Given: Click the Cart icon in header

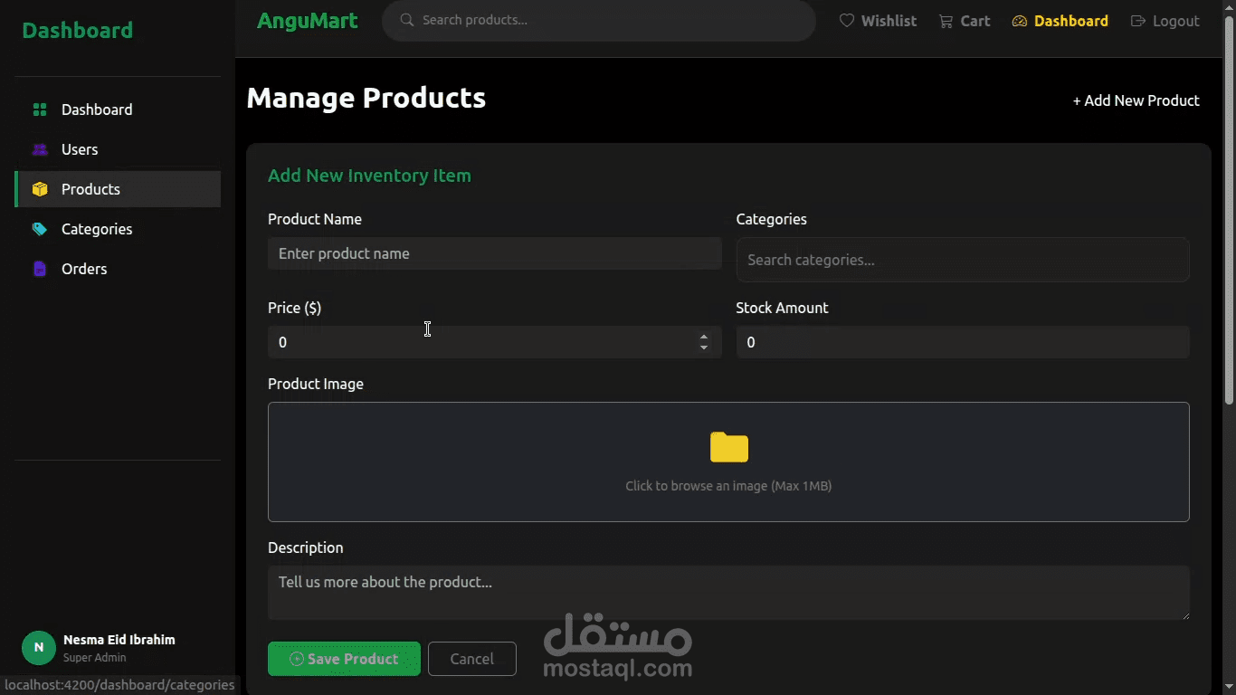Looking at the screenshot, I should 946,21.
